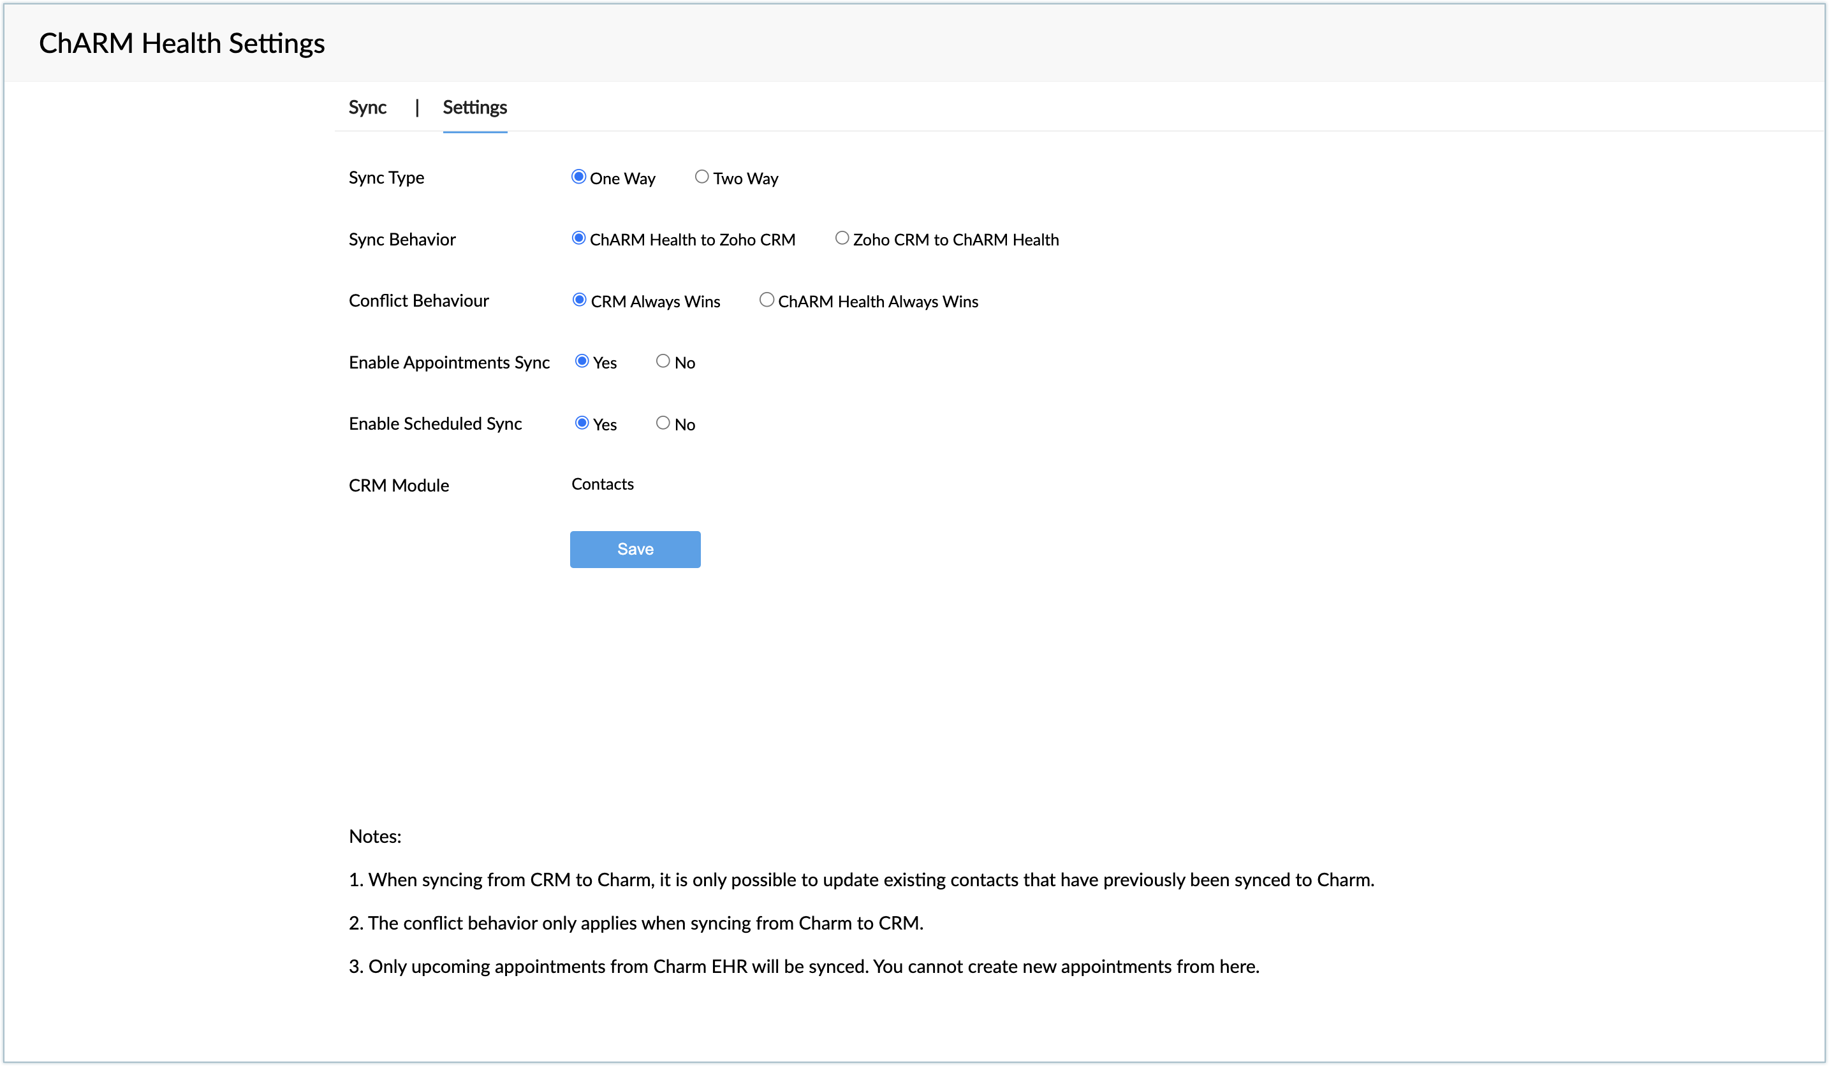Click the Notes heading

[374, 836]
